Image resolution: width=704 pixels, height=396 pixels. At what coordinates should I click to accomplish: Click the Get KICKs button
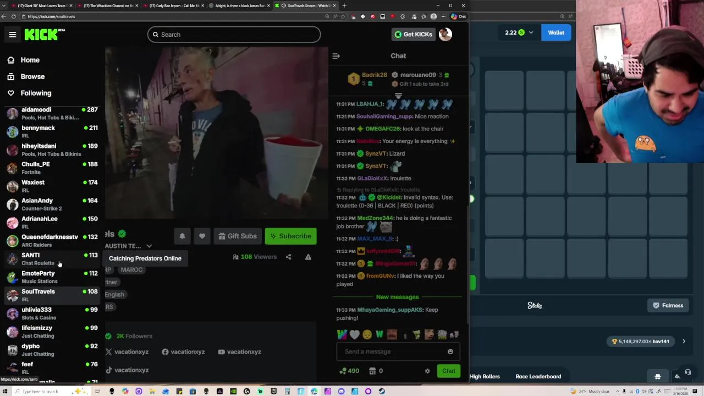(x=413, y=34)
